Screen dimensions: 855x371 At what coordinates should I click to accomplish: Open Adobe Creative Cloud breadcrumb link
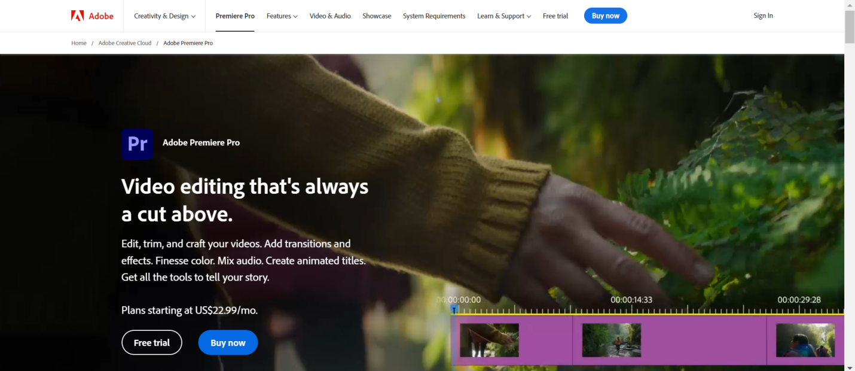pyautogui.click(x=125, y=43)
